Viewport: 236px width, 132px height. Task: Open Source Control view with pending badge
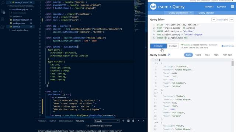tap(3, 11)
